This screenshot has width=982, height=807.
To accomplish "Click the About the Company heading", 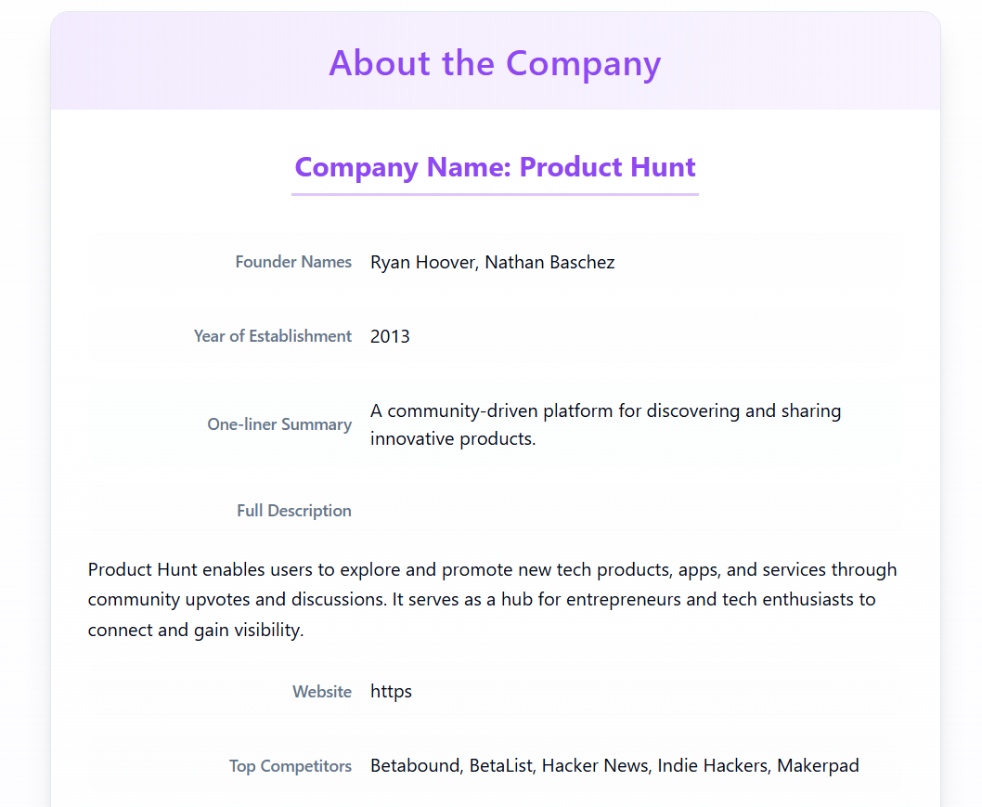I will click(x=495, y=63).
